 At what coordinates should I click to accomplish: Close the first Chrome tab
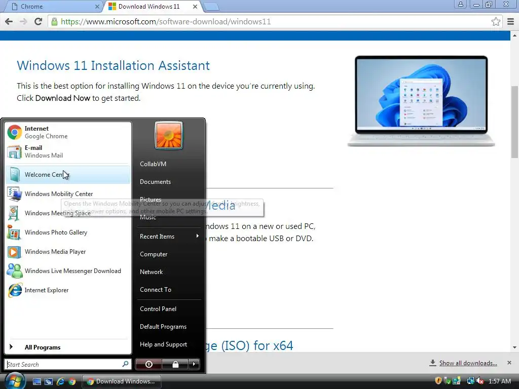click(97, 6)
